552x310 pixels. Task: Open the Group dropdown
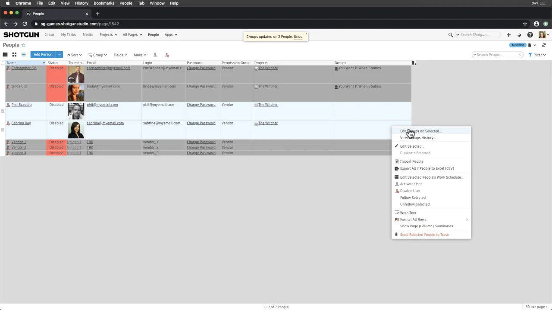tap(97, 55)
